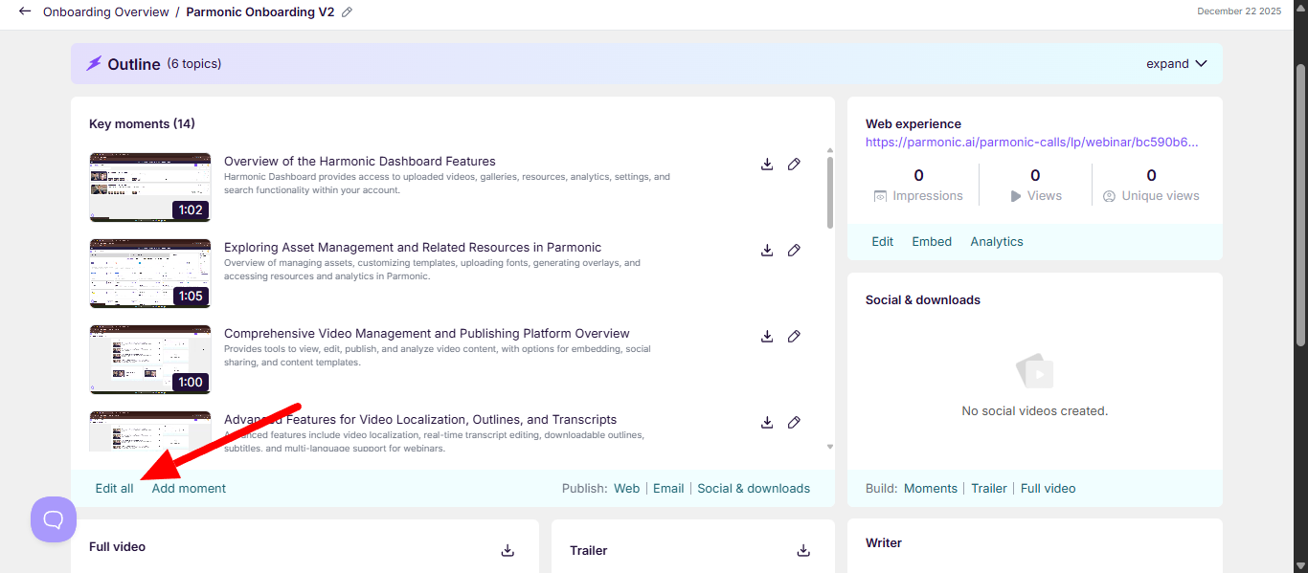This screenshot has height=573, width=1308.
Task: Select the Overview of the Harmonic Dashboard Features title
Action: pyautogui.click(x=360, y=162)
